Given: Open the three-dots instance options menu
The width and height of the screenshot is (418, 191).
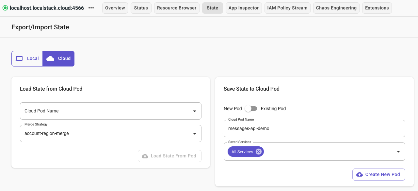Looking at the screenshot, I should tap(91, 8).
